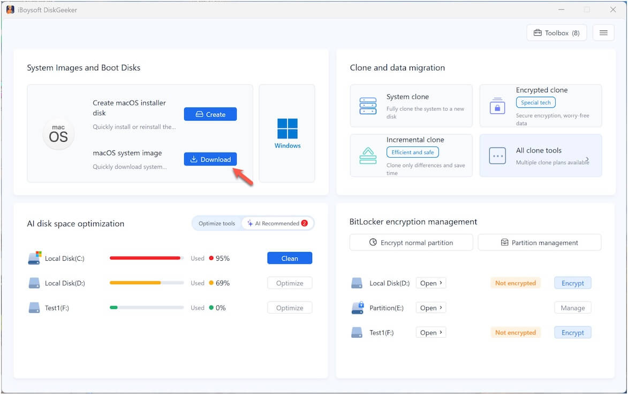Screen dimensions: 628x394
Task: Click the Efficient and safe tag
Action: tap(413, 152)
